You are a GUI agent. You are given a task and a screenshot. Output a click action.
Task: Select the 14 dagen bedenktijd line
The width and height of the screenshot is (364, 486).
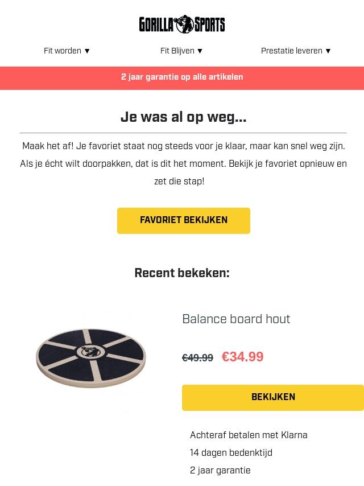(x=231, y=453)
